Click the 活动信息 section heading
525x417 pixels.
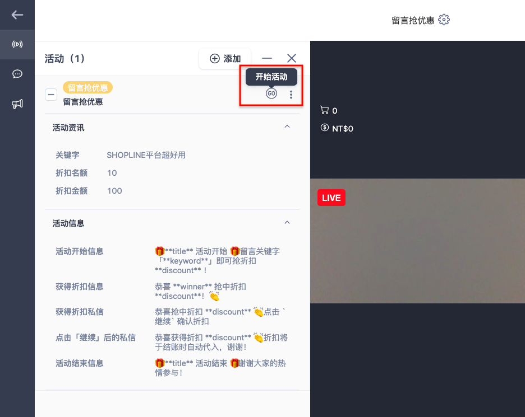point(68,223)
